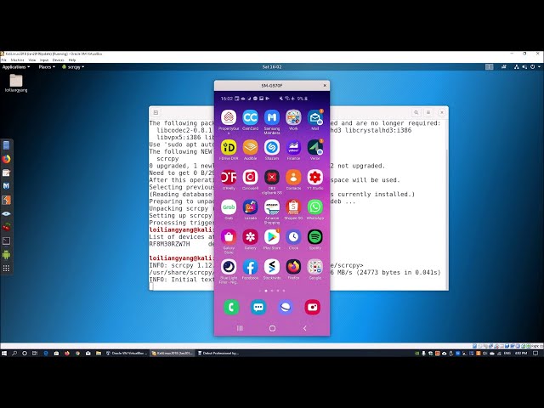Open the DBS digibank app
This screenshot has height=408, width=544.
[272, 178]
